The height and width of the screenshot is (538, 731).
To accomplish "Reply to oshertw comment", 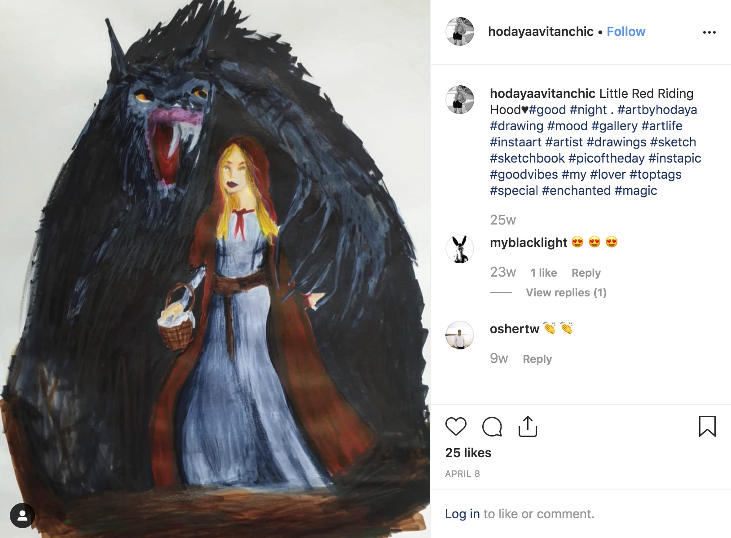I will pyautogui.click(x=537, y=359).
